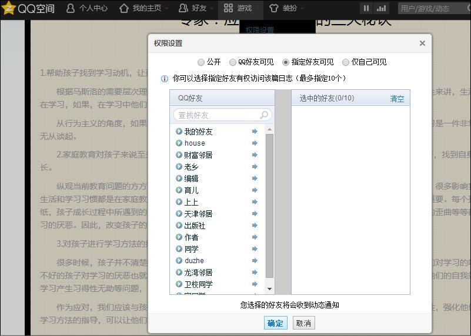Image resolution: width=471 pixels, height=336 pixels.
Task: Expand the 天津邻居 group
Action: [x=179, y=214]
